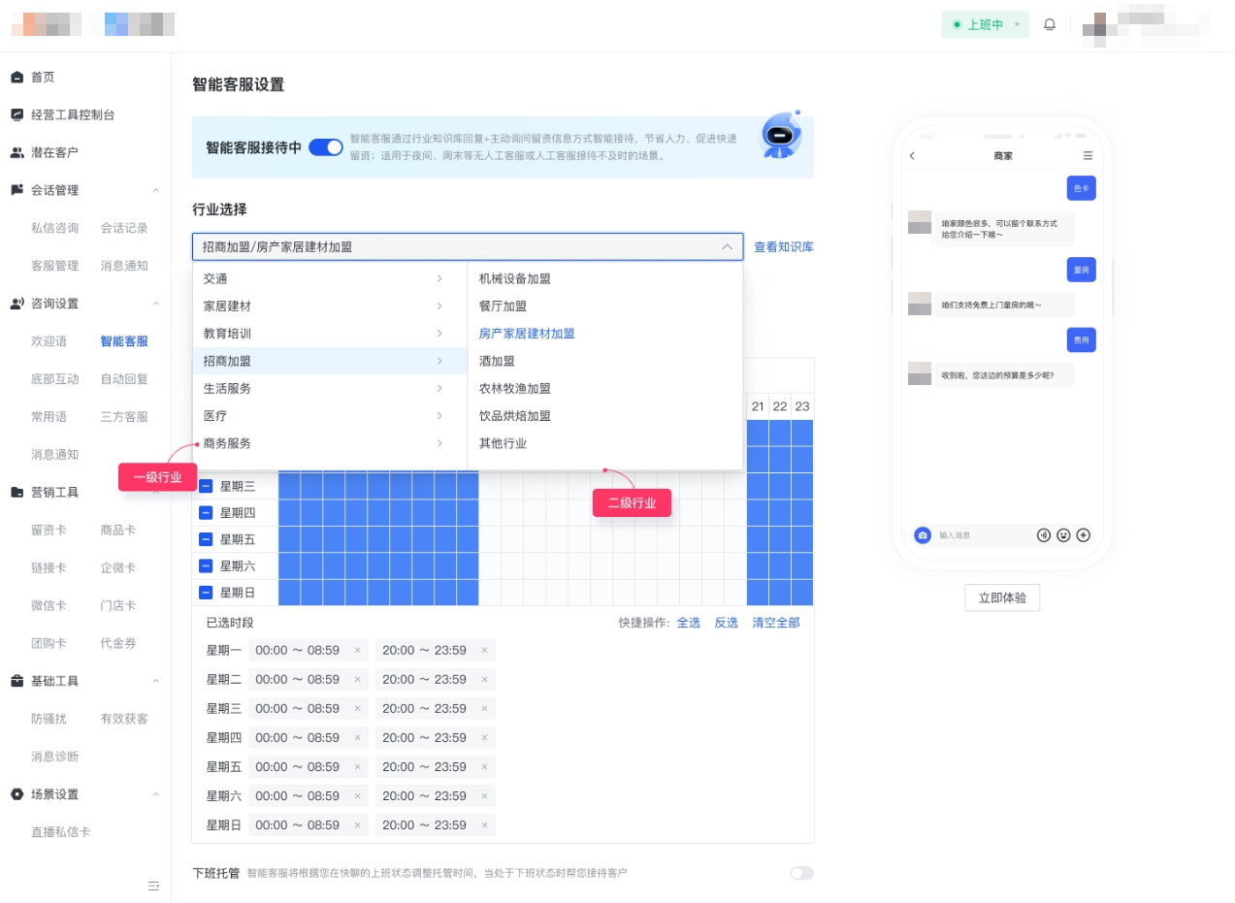Image resolution: width=1235 pixels, height=903 pixels.
Task: Enable the 下班托管 switch
Action: click(801, 873)
